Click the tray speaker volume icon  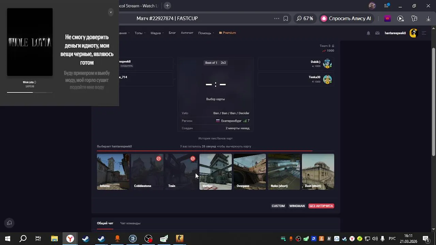coord(375,239)
